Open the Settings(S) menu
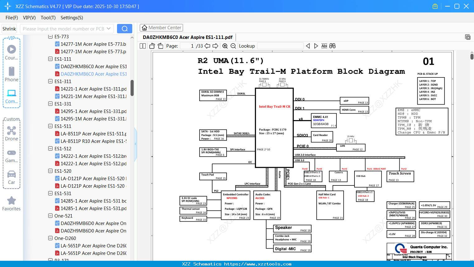The image size is (474, 267). pyautogui.click(x=72, y=18)
